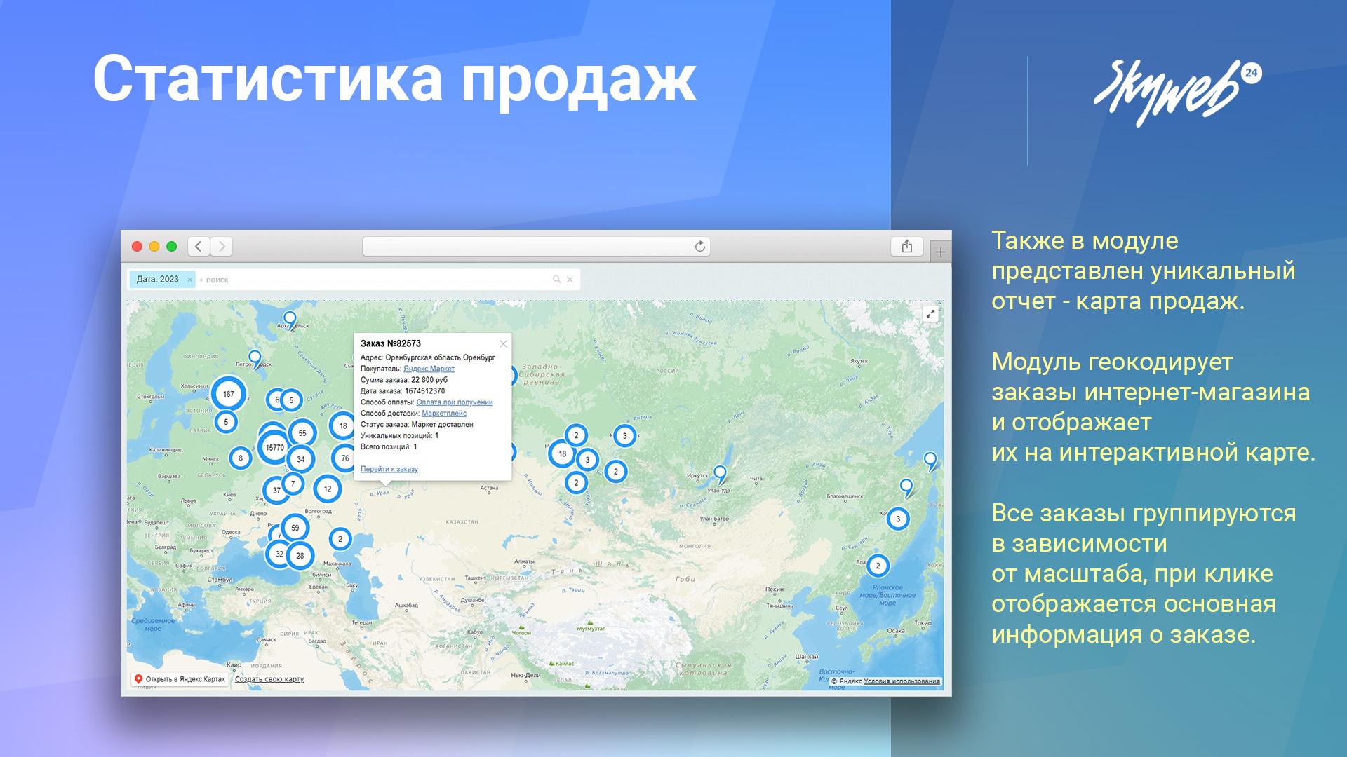Go forward with the browser forward arrow
Viewport: 1347px width, 757px height.
pyautogui.click(x=222, y=246)
